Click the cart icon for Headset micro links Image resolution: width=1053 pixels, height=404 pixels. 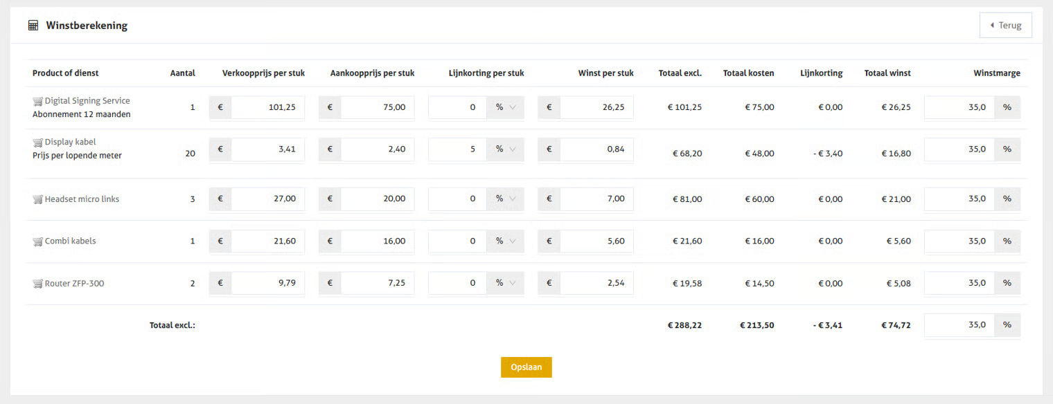38,199
